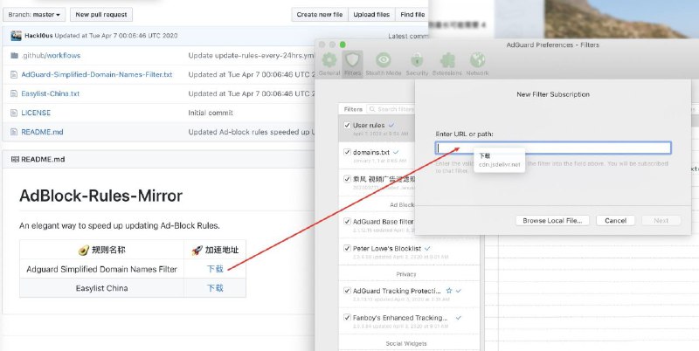699x351 pixels.
Task: Toggle Peter Lowe's Blocklist checkbox
Action: coord(347,248)
